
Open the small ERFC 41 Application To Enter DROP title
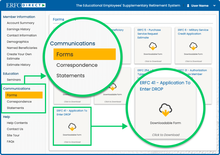(x=72, y=113)
